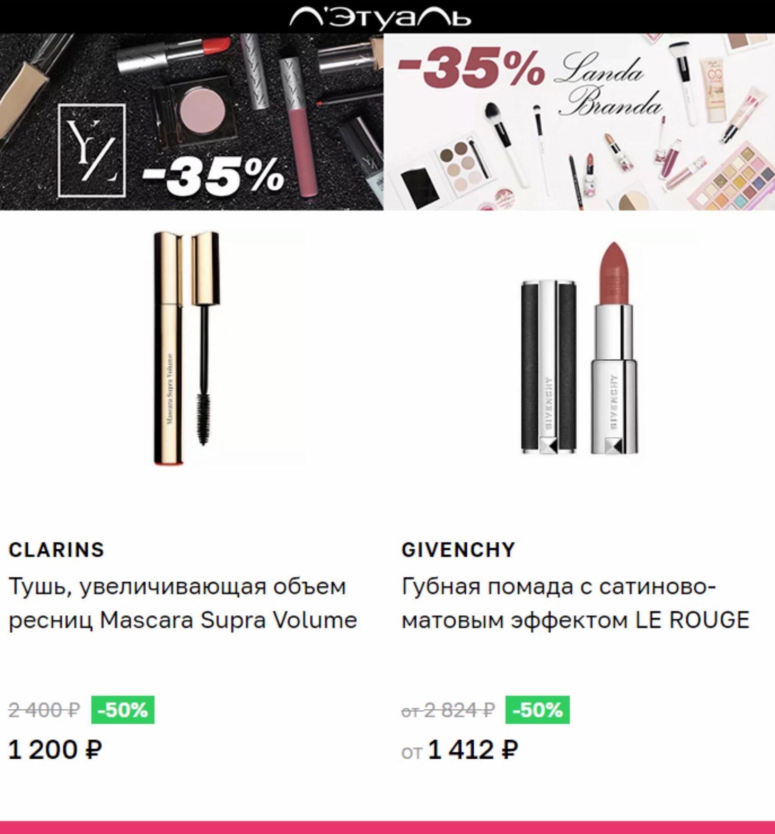Click the CLARINS brand name
The width and height of the screenshot is (775, 834).
pyautogui.click(x=56, y=550)
